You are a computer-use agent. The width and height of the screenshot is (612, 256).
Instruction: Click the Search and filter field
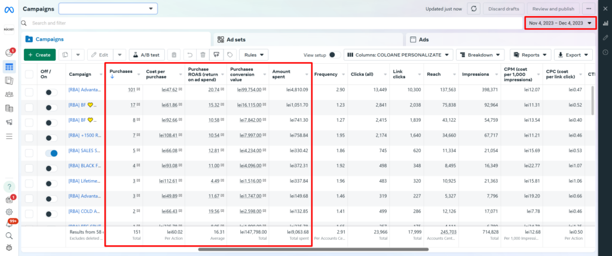pyautogui.click(x=271, y=23)
